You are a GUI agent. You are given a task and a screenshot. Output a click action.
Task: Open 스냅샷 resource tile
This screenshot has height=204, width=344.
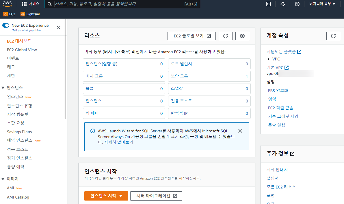tap(209, 89)
